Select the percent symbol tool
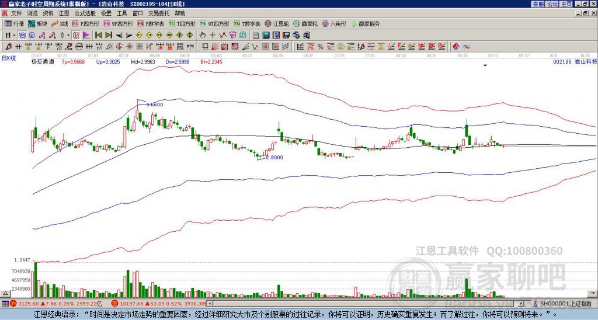Screen dimensions: 598x320 pos(321,47)
